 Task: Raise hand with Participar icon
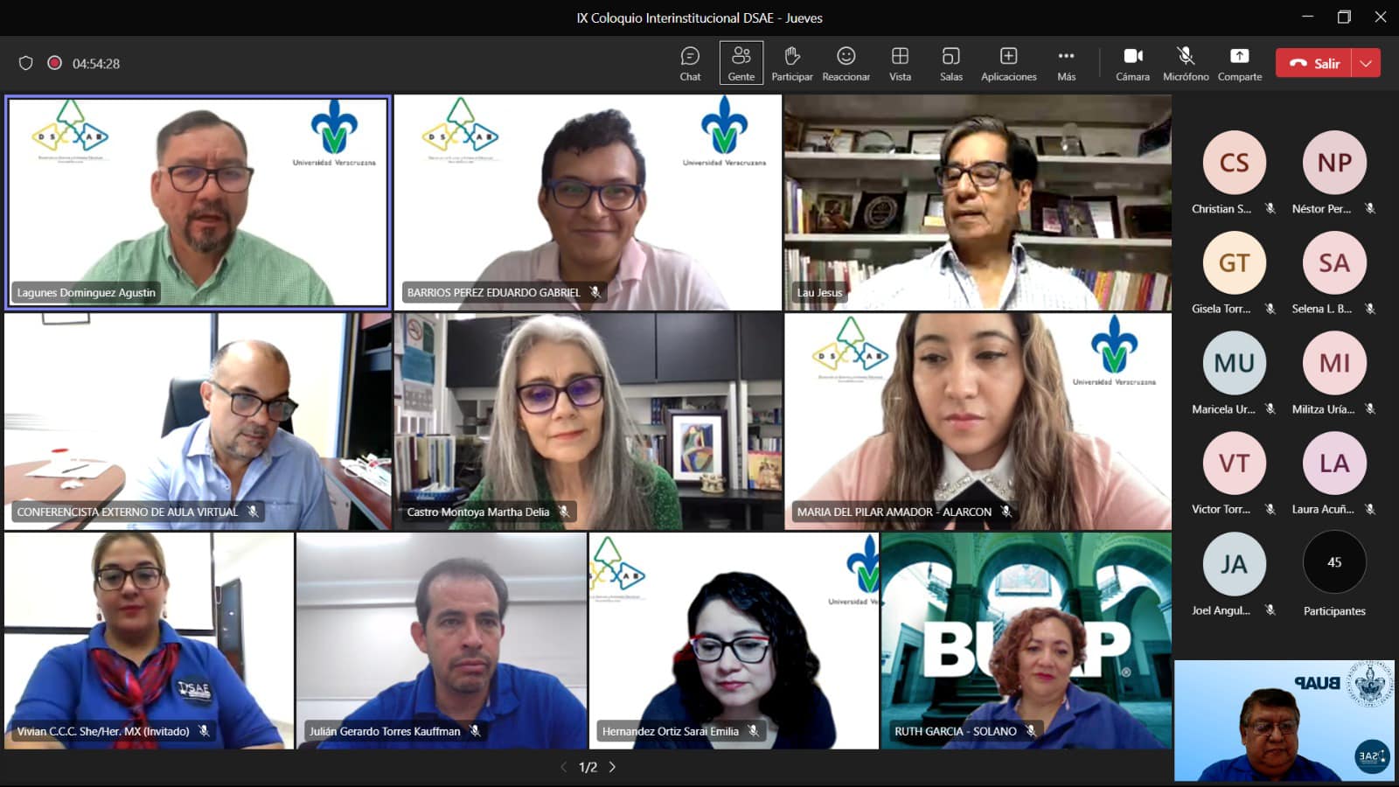[x=791, y=64]
